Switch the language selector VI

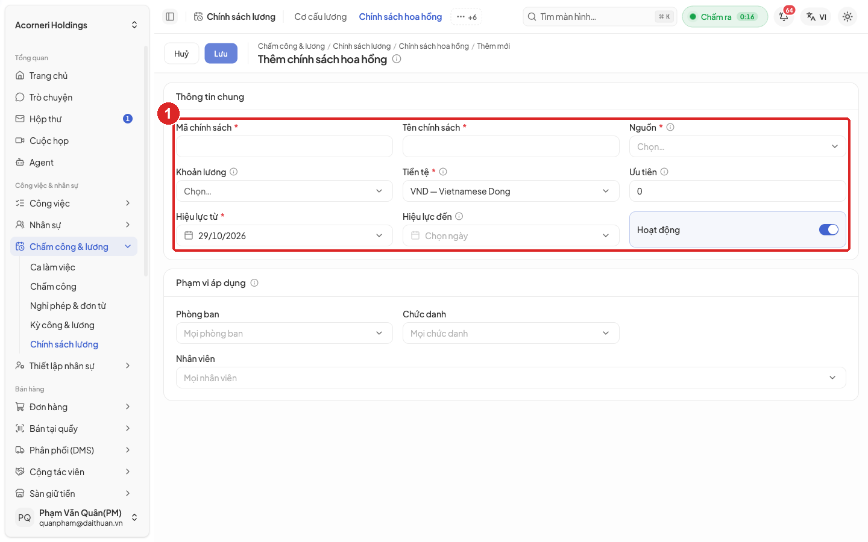[x=817, y=17]
